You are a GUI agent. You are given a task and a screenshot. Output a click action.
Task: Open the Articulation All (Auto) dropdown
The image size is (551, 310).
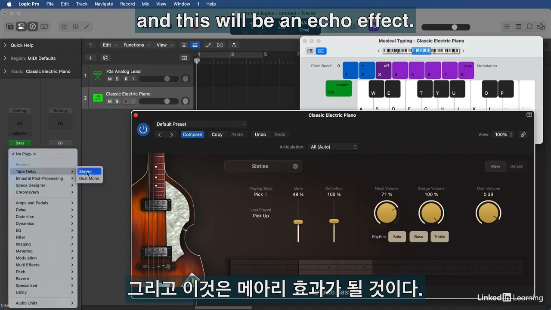[334, 147]
